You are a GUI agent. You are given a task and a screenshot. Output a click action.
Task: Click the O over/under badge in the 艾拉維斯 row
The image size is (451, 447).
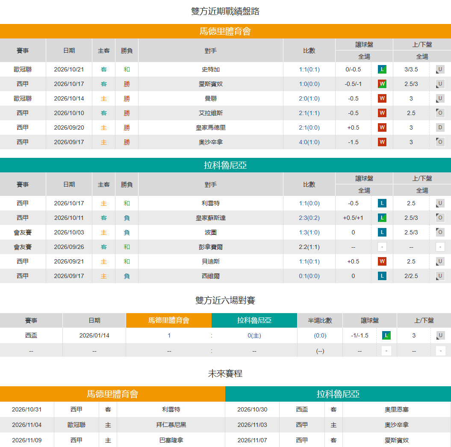pos(440,113)
